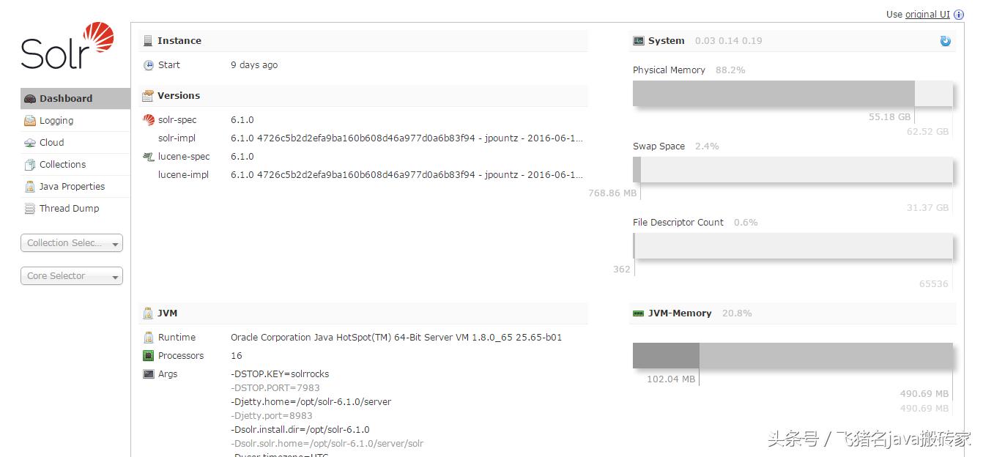983x457 pixels.
Task: Click the Logging icon in sidebar
Action: [30, 121]
